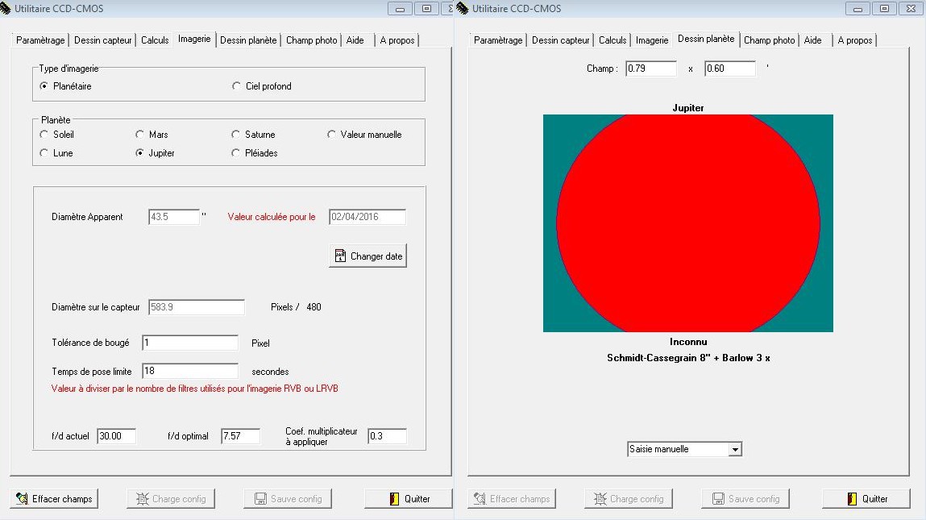Open A propos tab in left window

(397, 40)
